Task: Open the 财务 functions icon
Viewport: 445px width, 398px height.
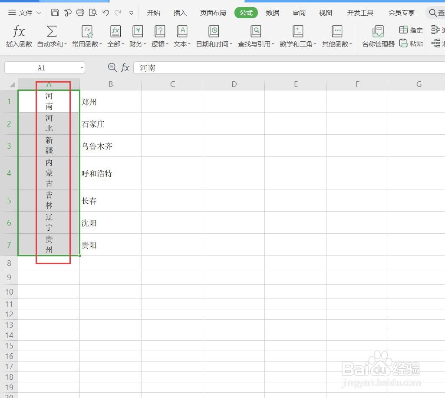Action: [138, 31]
